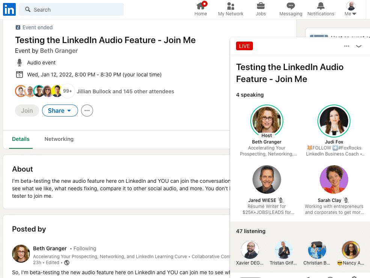Collapse the live audio panel chevron
The width and height of the screenshot is (370, 278).
[x=359, y=46]
